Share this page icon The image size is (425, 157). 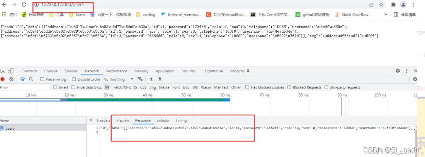371,5
